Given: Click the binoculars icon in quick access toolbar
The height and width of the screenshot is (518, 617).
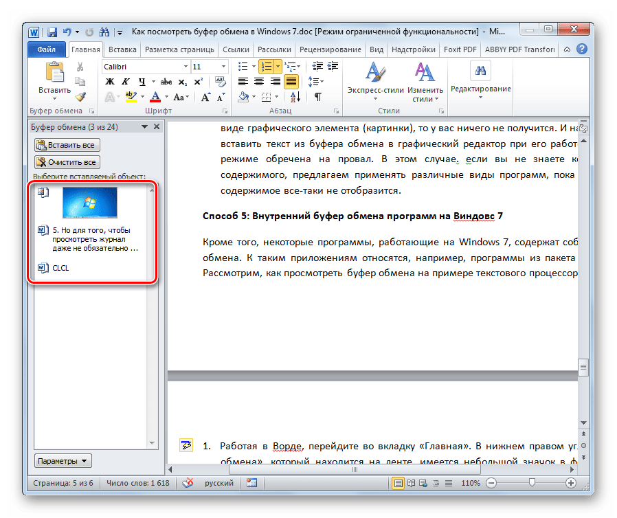Looking at the screenshot, I should tap(104, 32).
